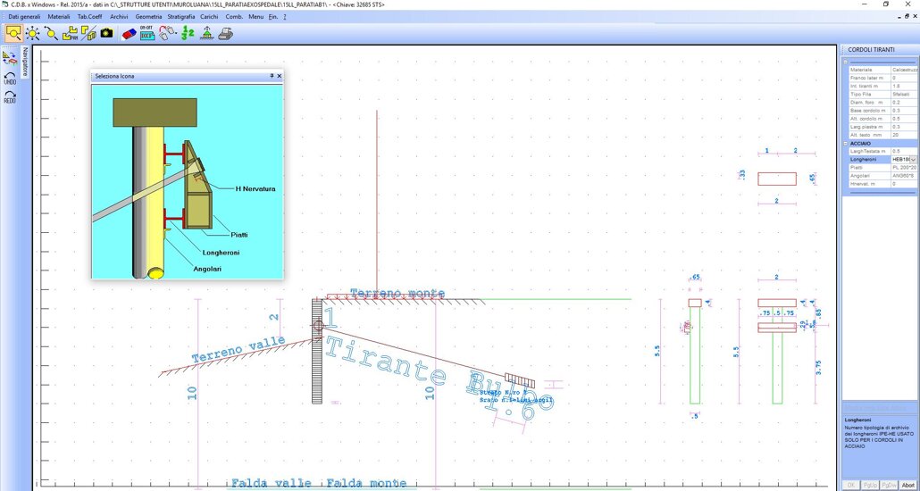920x491 pixels.
Task: Select the zoom window magnifier tool
Action: click(14, 33)
